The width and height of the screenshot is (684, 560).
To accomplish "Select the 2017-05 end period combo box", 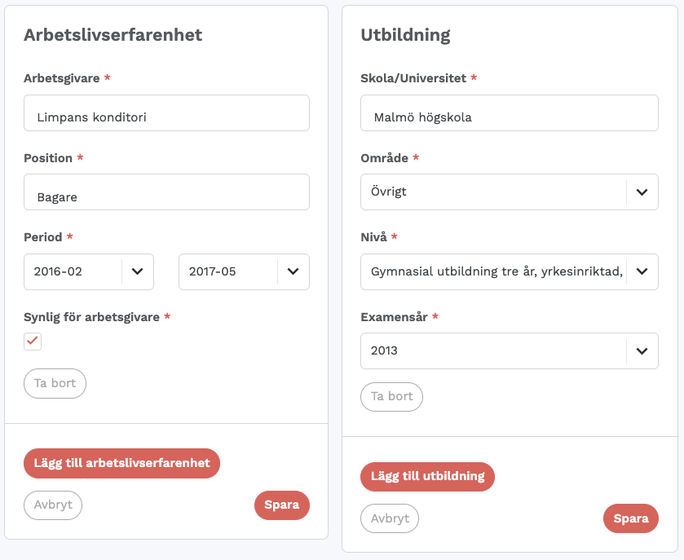I will 244,271.
